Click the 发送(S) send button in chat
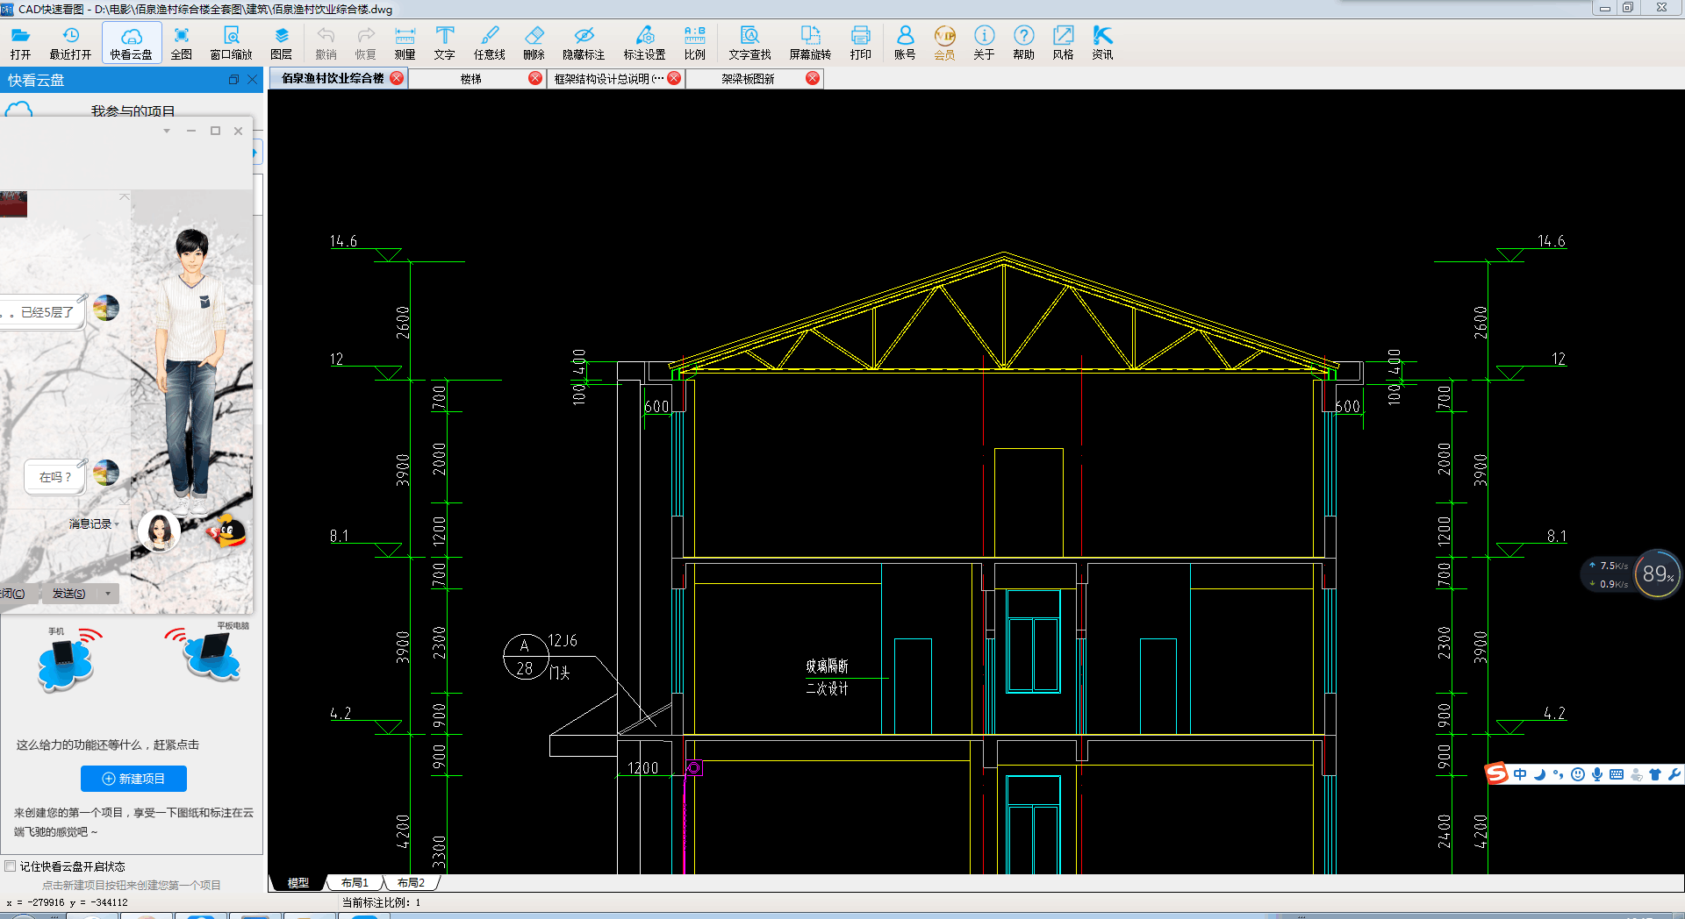1685x919 pixels. 68,594
